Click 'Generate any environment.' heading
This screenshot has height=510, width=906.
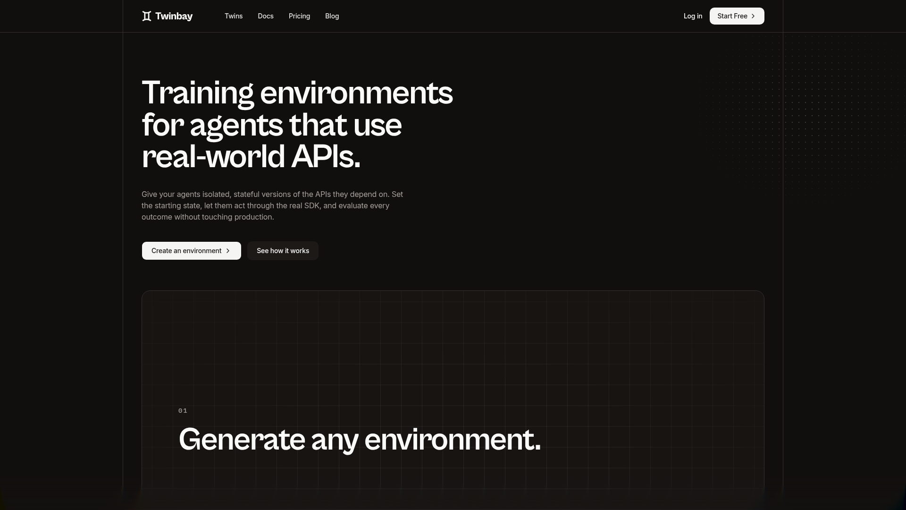click(360, 440)
